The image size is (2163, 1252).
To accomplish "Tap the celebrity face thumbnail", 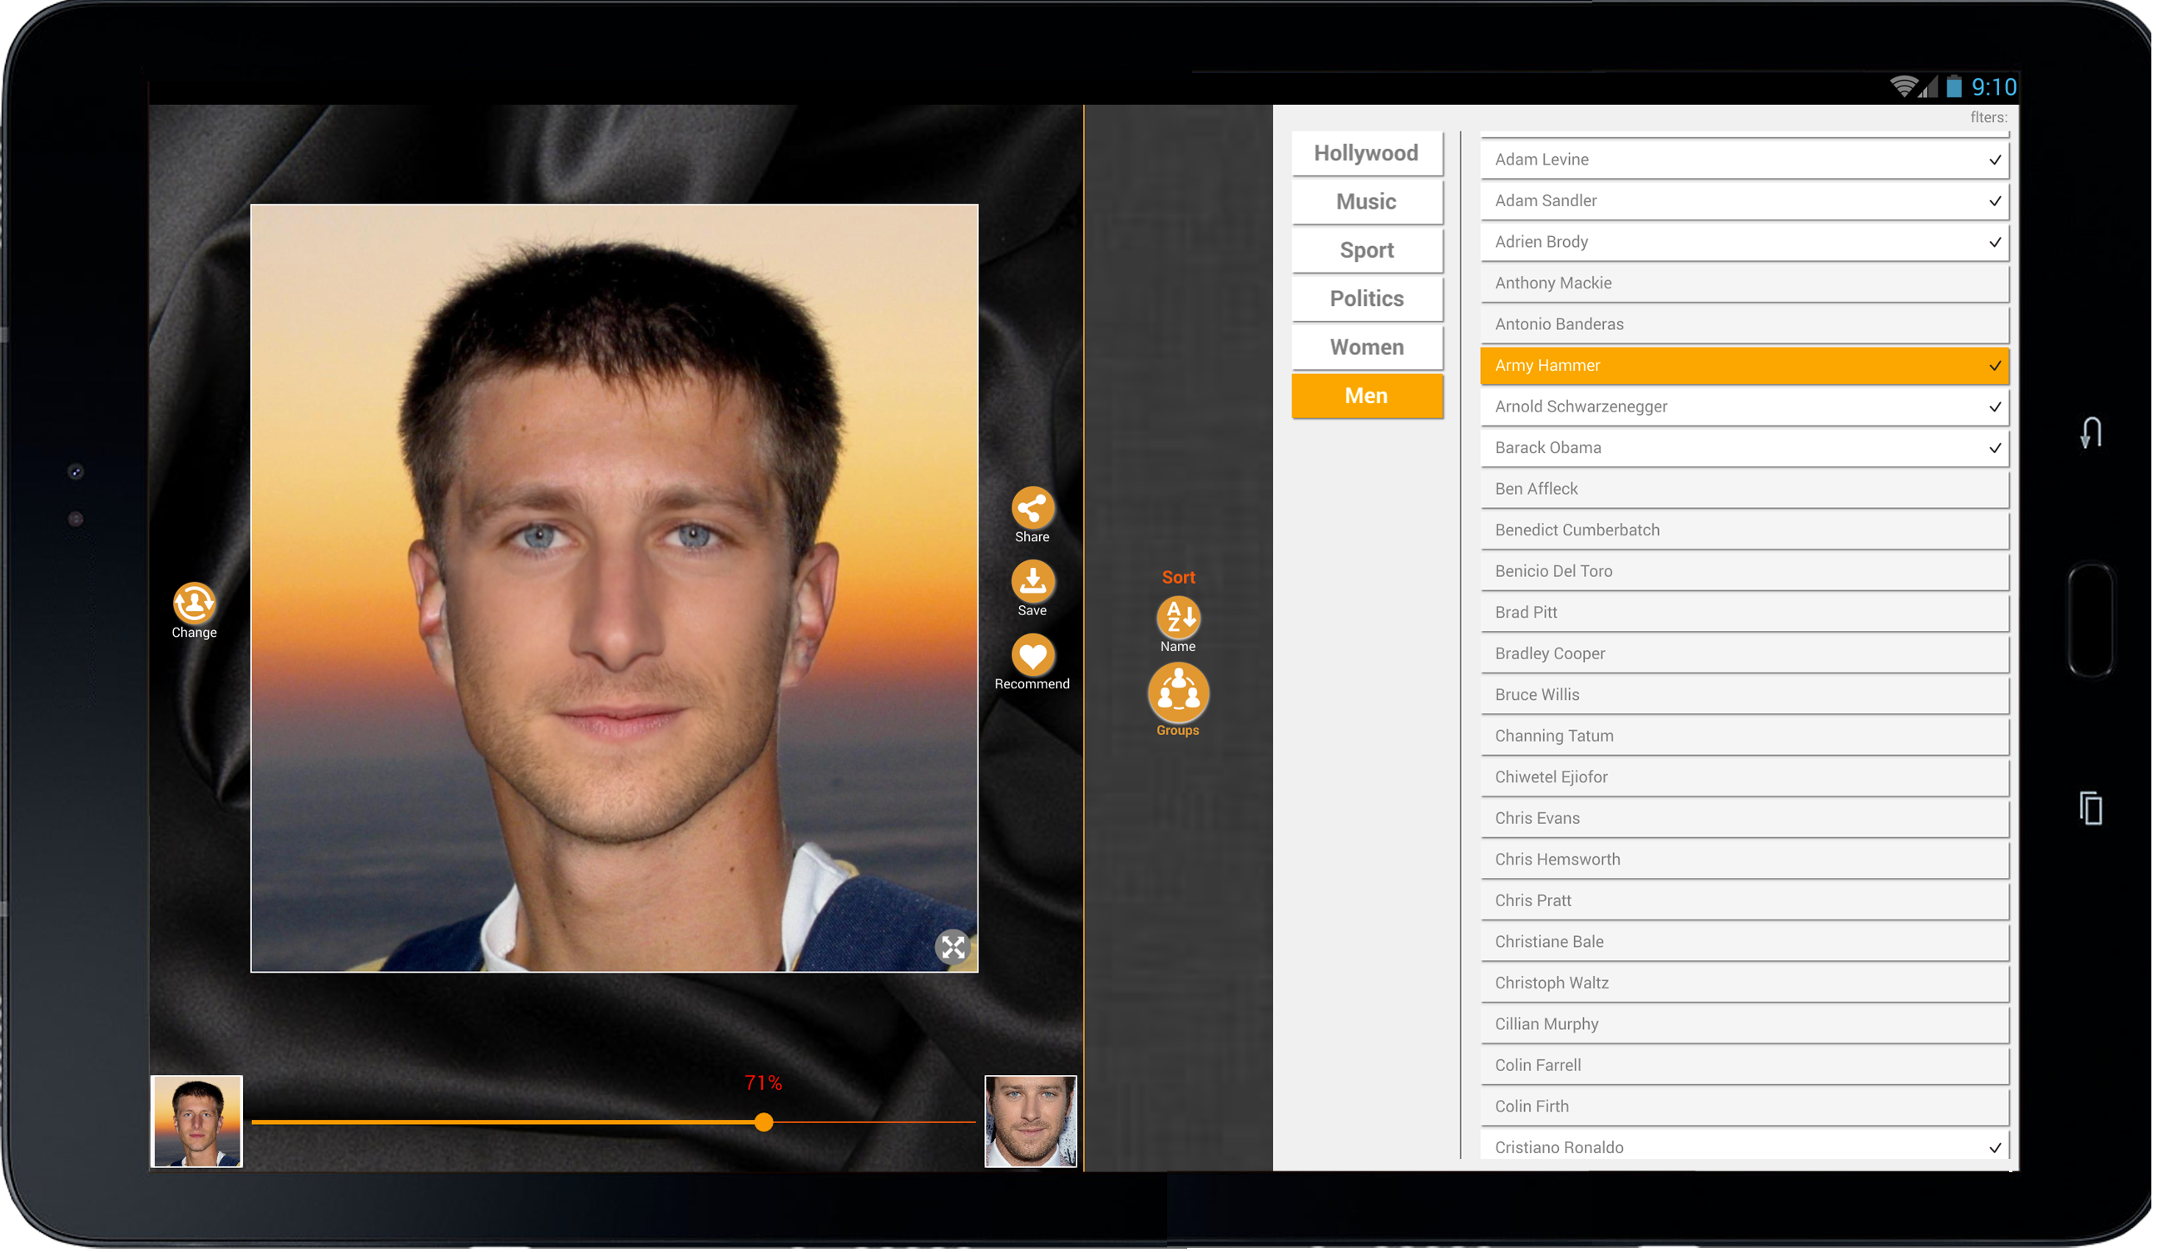I will [1030, 1121].
